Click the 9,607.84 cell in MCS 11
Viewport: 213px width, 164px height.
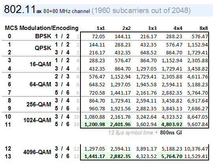[x=198, y=125]
